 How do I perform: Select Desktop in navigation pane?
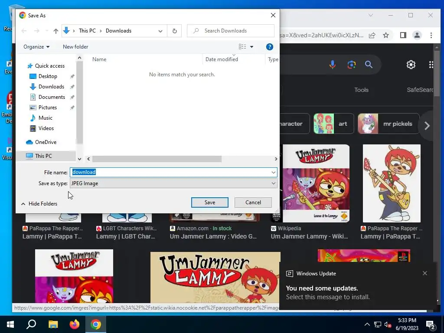[48, 76]
